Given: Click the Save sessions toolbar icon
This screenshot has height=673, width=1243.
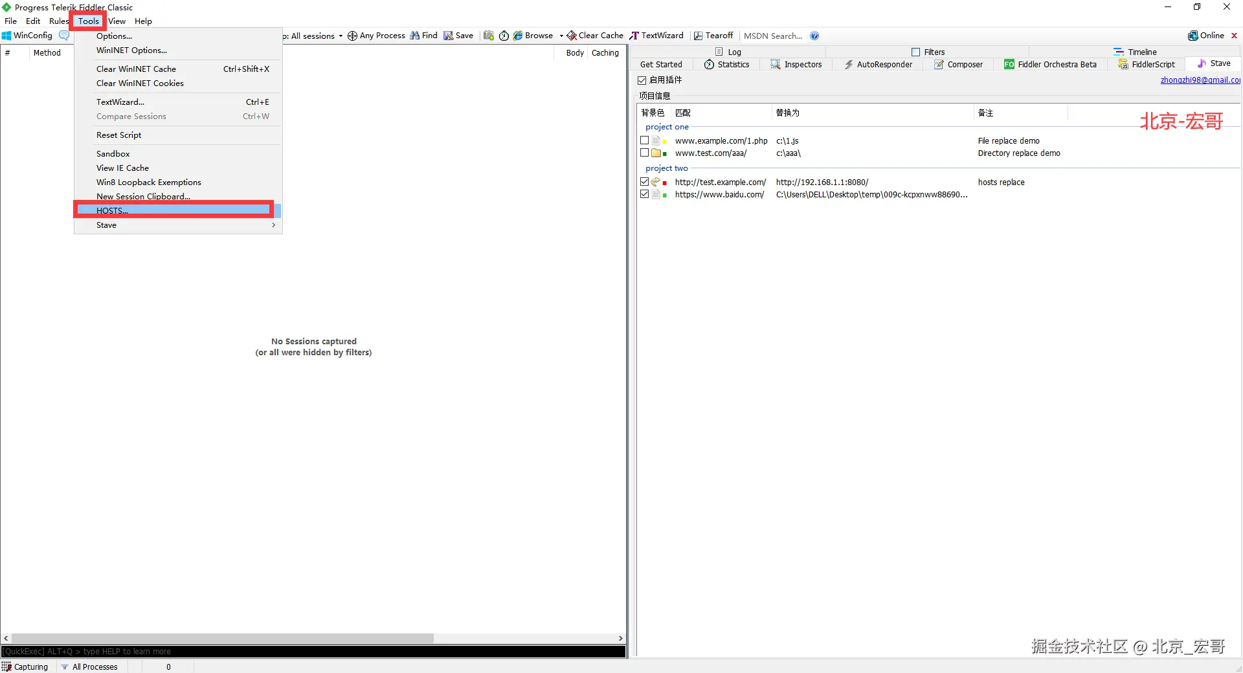Looking at the screenshot, I should pyautogui.click(x=448, y=36).
